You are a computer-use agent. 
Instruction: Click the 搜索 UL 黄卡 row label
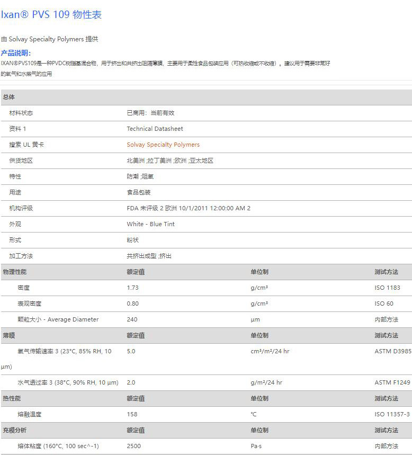tap(26, 145)
